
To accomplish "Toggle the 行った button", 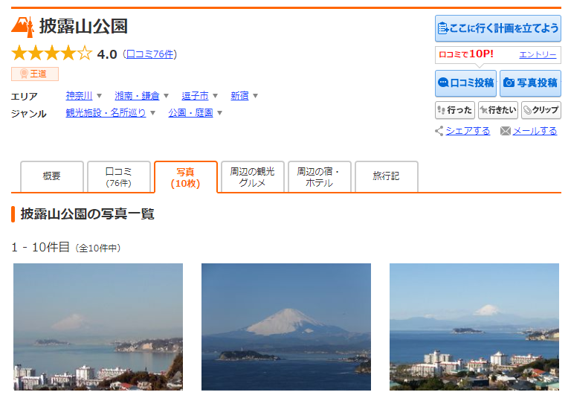I will 455,110.
